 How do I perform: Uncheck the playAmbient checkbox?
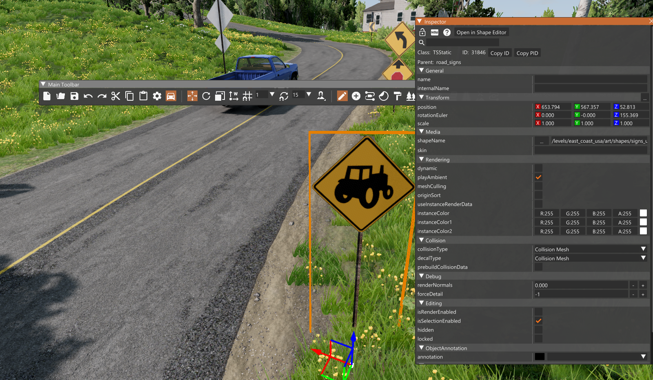[x=539, y=177]
